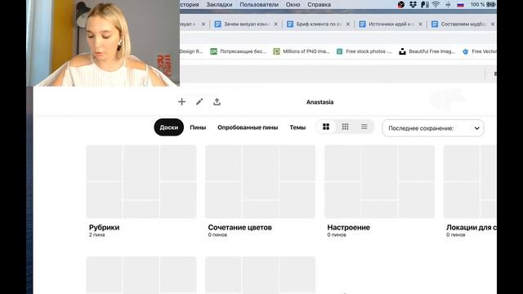The height and width of the screenshot is (294, 523).
Task: Switch to the "Зачем визуал" tab
Action: 246,24
